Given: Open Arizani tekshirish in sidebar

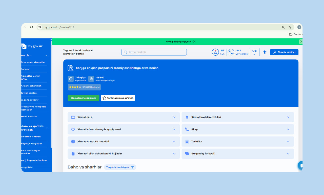Looking at the screenshot, I should pos(31,86).
